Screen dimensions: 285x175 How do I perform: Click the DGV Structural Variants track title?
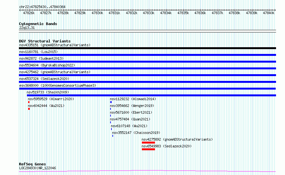click(x=45, y=41)
